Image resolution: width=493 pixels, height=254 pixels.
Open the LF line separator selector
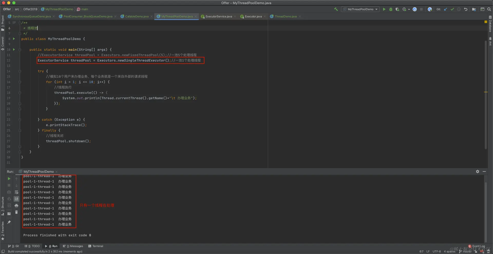click(x=428, y=251)
